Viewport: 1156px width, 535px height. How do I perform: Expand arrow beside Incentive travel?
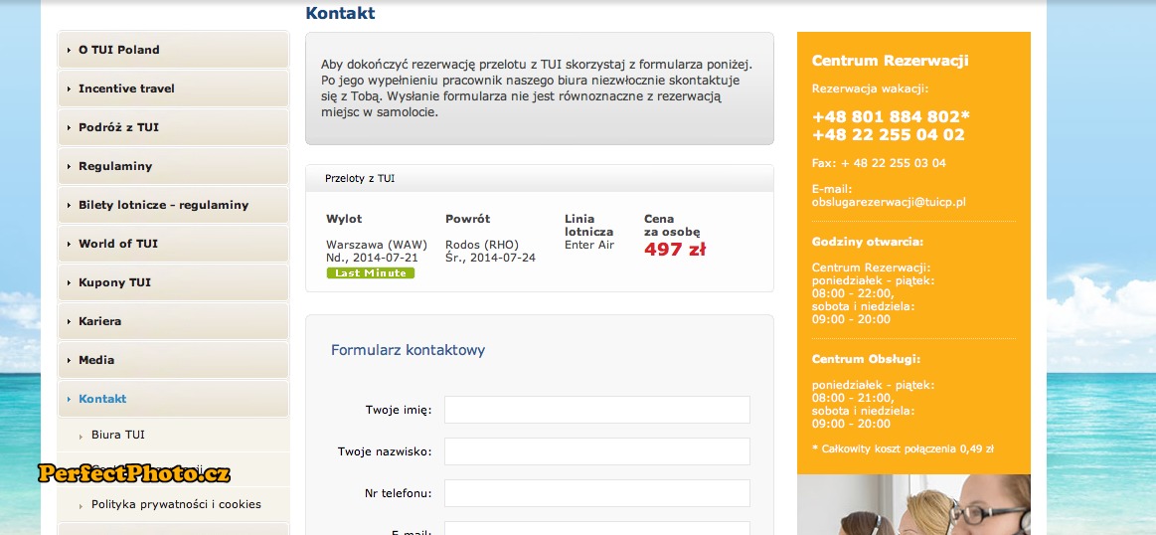[70, 89]
